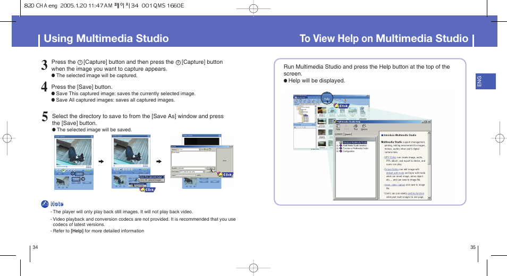Click the green volume slider in numbered-buttons capture window
Image resolution: width=507 pixels, height=276 pixels.
click(88, 171)
